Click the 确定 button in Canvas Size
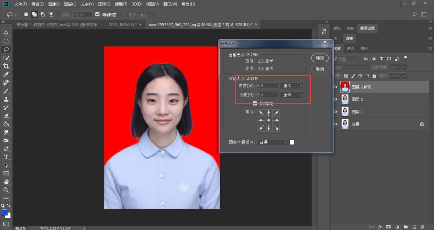434x230 pixels. tap(320, 58)
